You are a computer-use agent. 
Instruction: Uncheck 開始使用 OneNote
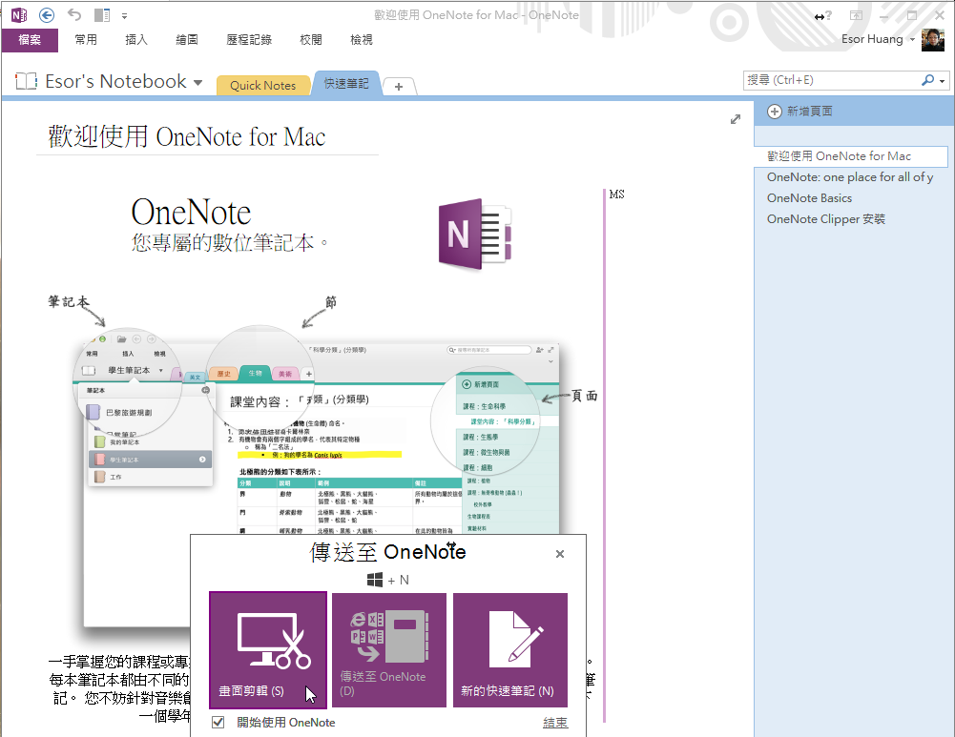tap(218, 723)
